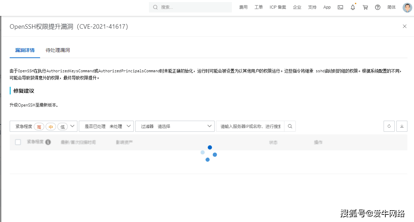Open the help question mark icon
414x222 pixels.
[x=378, y=7]
